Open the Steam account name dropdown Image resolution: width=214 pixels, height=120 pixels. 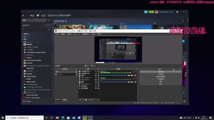166,12
